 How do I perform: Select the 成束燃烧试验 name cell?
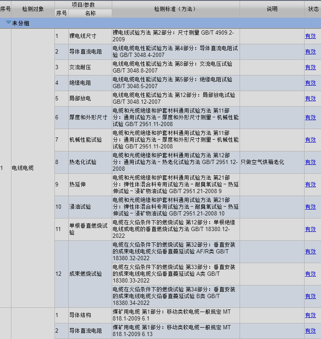coord(90,274)
